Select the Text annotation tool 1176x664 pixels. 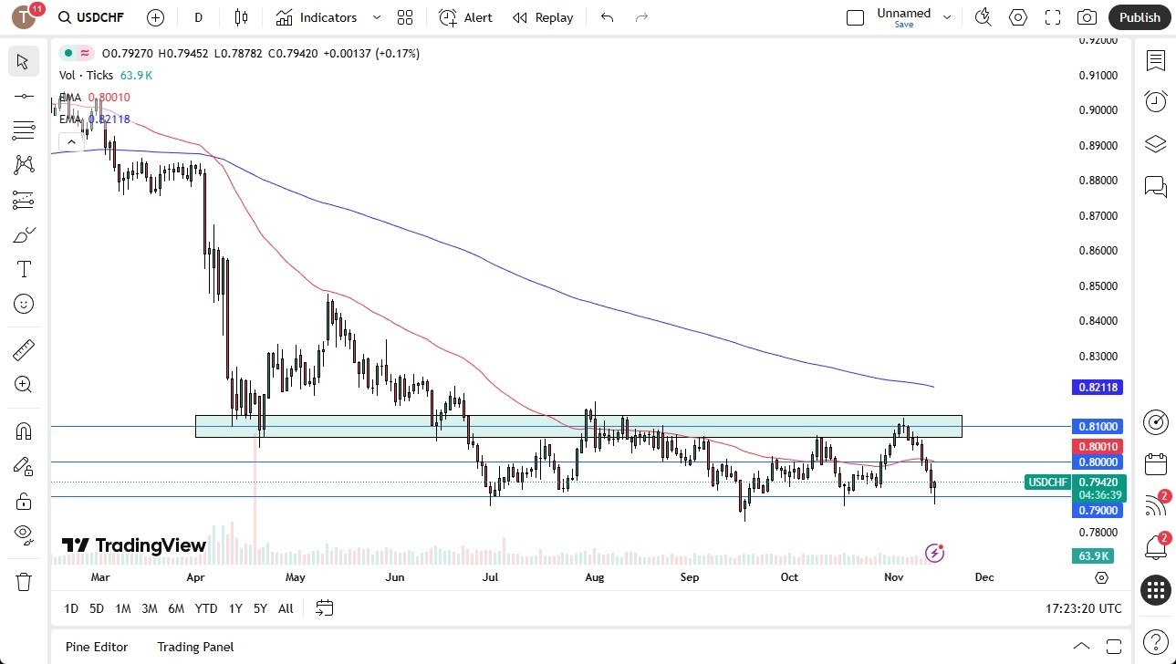click(23, 269)
